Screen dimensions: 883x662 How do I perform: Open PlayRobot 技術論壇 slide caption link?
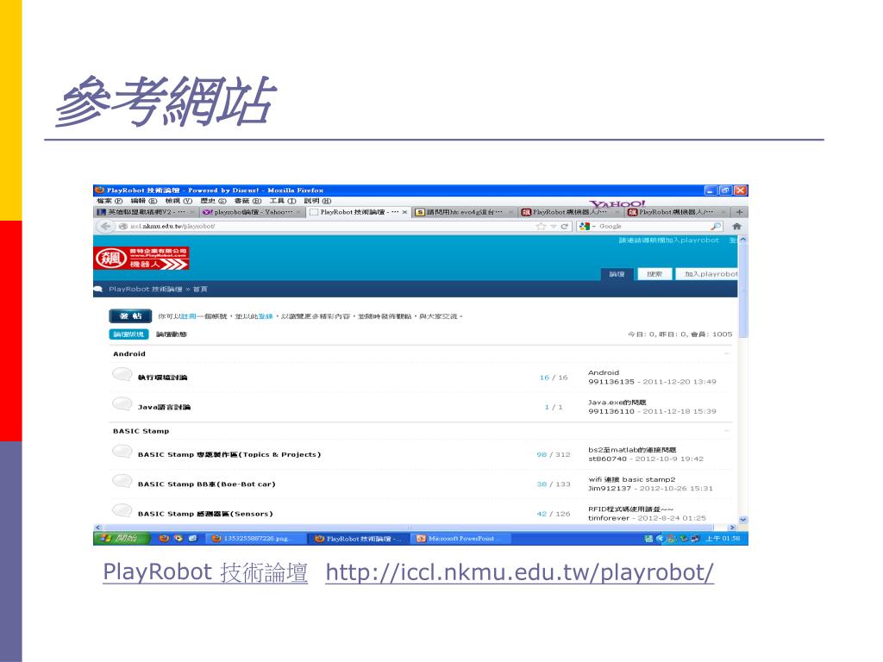(x=205, y=572)
